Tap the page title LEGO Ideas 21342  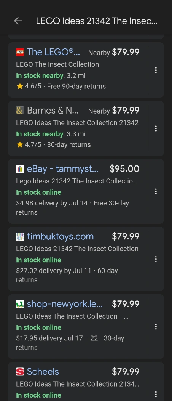[x=97, y=21]
